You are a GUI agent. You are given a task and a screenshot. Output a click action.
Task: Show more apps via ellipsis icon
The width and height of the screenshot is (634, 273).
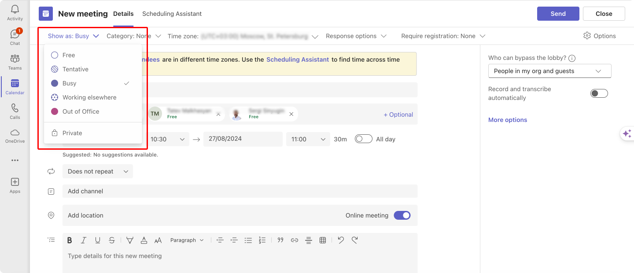click(x=15, y=160)
